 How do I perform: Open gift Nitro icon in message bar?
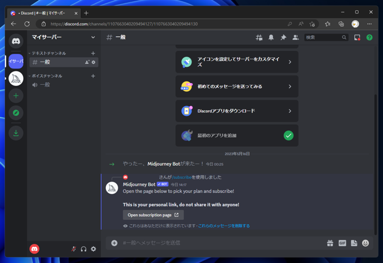330,243
